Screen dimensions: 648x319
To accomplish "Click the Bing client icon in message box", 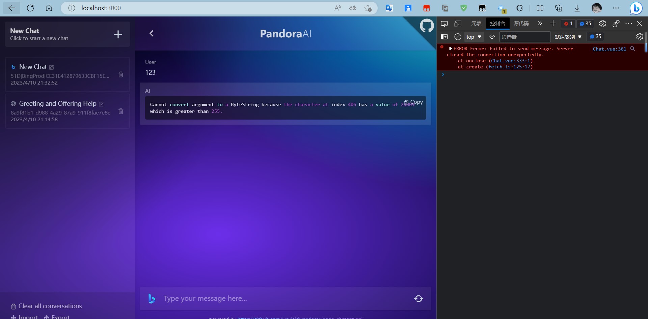I will 152,298.
